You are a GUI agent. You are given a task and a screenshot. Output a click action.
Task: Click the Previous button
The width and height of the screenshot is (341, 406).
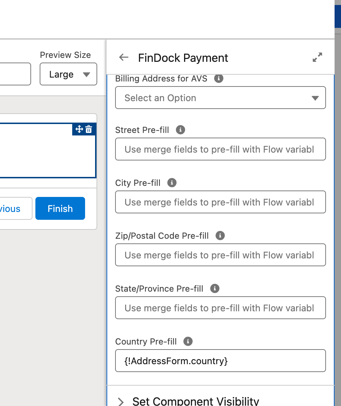[x=11, y=208]
